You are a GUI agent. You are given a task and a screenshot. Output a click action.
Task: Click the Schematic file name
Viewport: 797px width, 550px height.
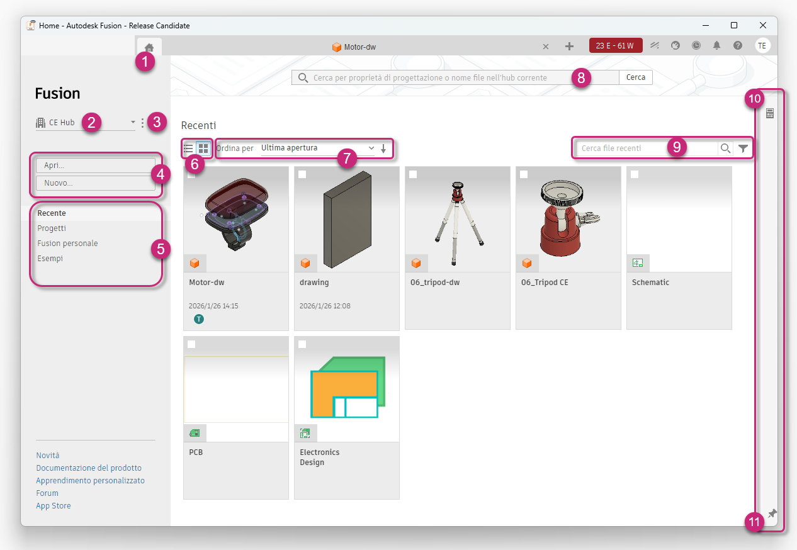(650, 283)
